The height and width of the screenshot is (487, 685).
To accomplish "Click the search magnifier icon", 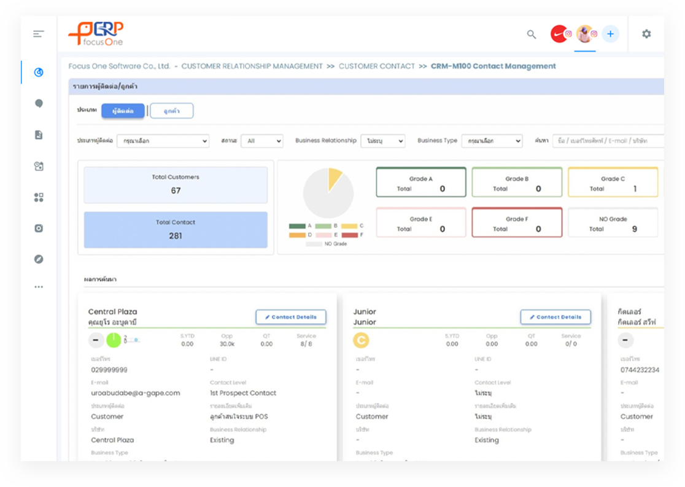I will [531, 34].
